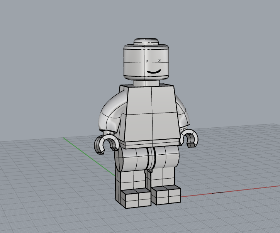Select the neck cylinder below the head

click(x=146, y=83)
